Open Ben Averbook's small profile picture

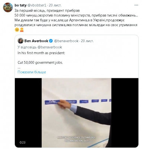(x=20, y=41)
